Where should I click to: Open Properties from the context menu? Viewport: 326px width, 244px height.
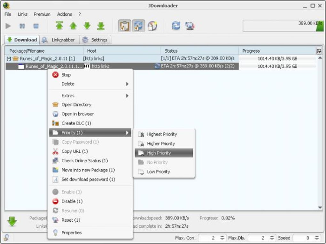click(90, 233)
